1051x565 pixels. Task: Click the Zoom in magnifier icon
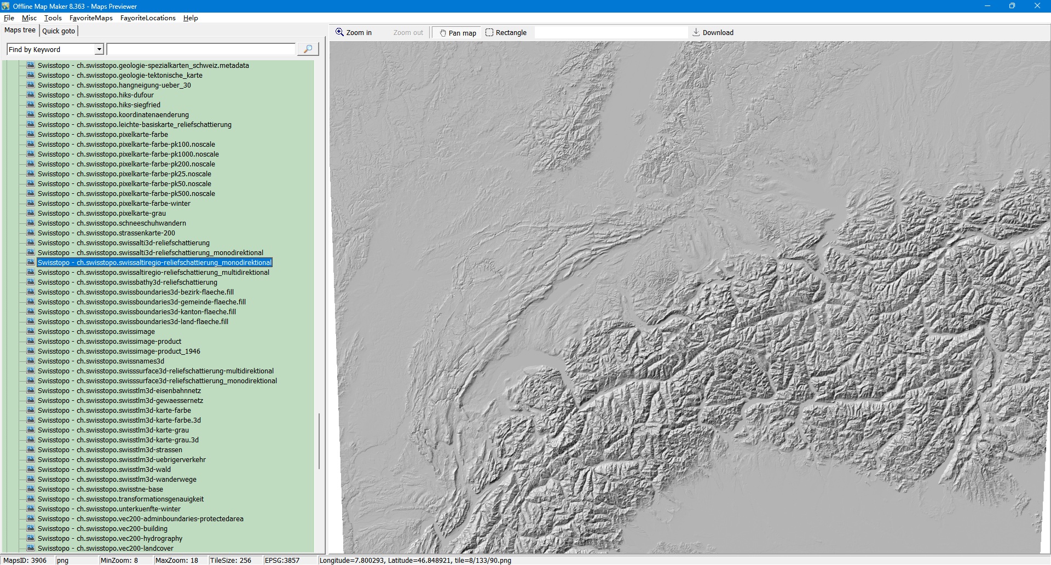(340, 32)
